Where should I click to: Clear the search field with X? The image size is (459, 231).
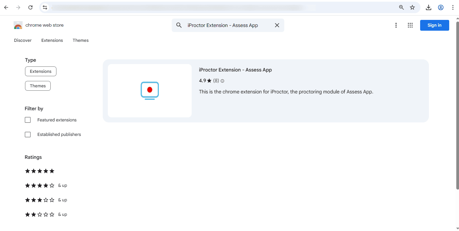[277, 25]
